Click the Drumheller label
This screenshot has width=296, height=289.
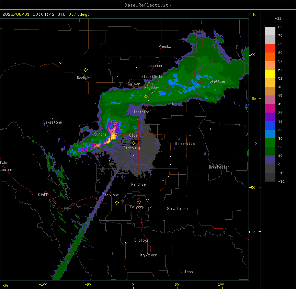(219, 167)
